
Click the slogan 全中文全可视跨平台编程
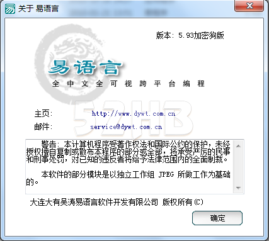pyautogui.click(x=128, y=84)
